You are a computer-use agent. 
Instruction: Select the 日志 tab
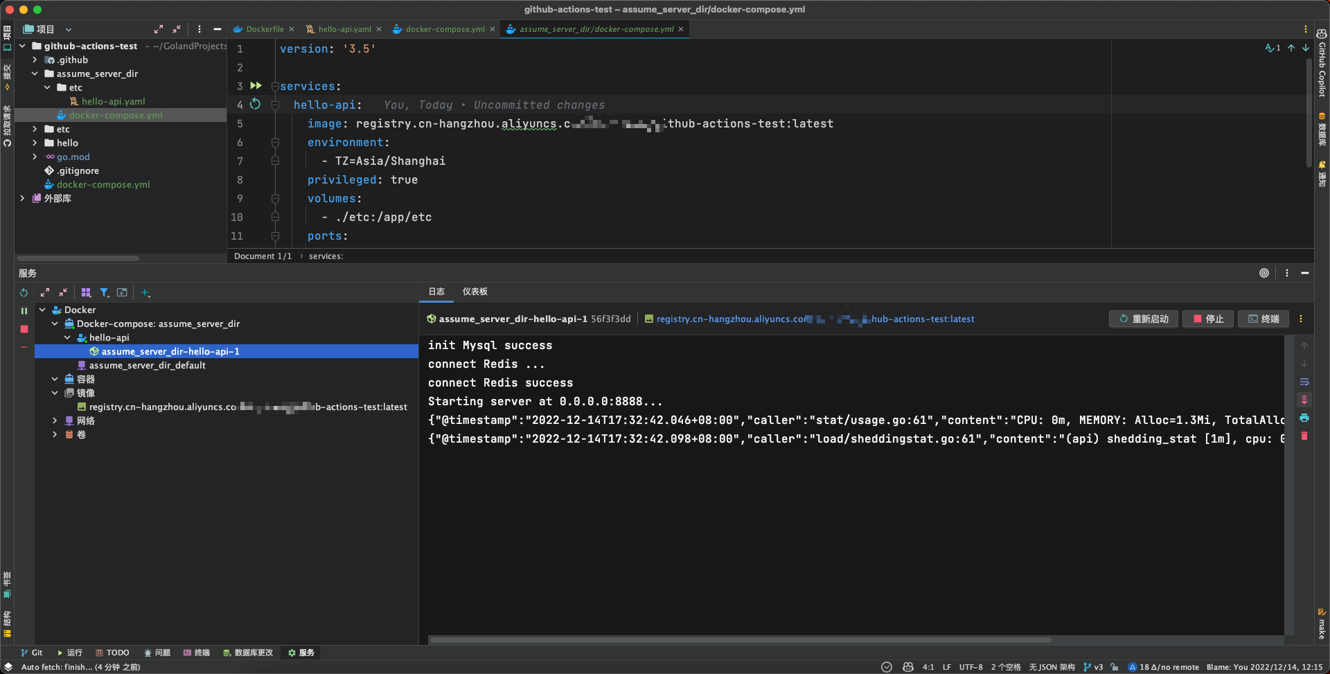(436, 292)
